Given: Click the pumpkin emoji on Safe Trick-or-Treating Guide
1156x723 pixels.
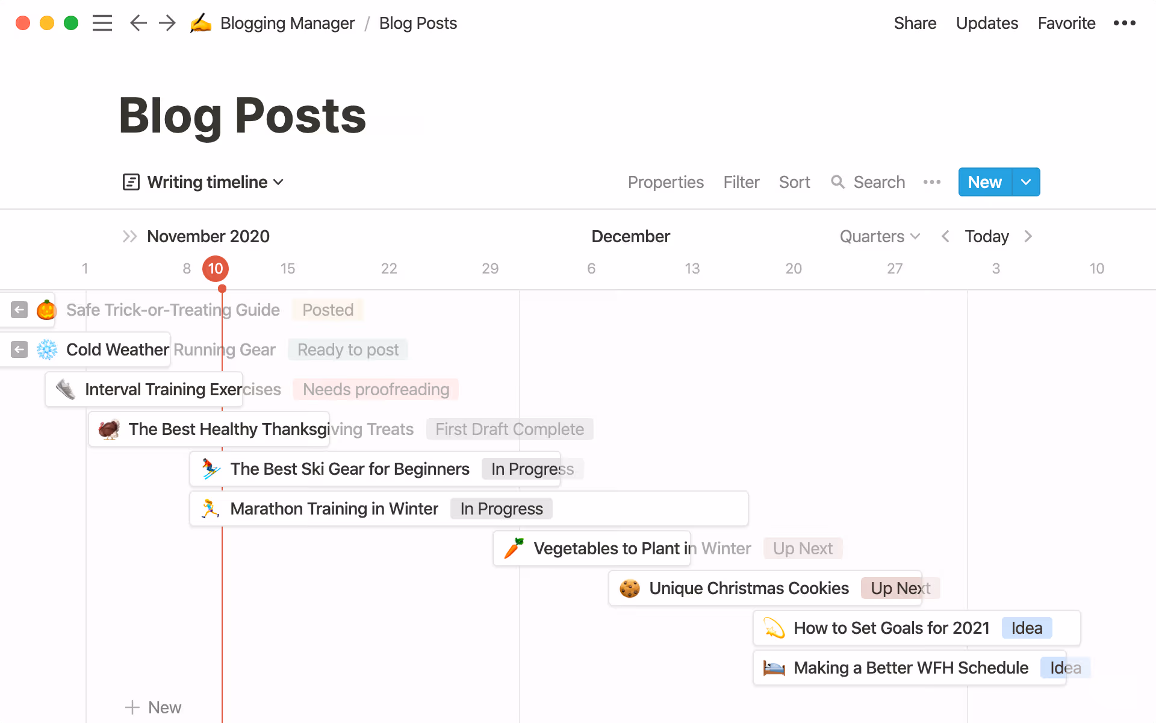Looking at the screenshot, I should (x=46, y=310).
